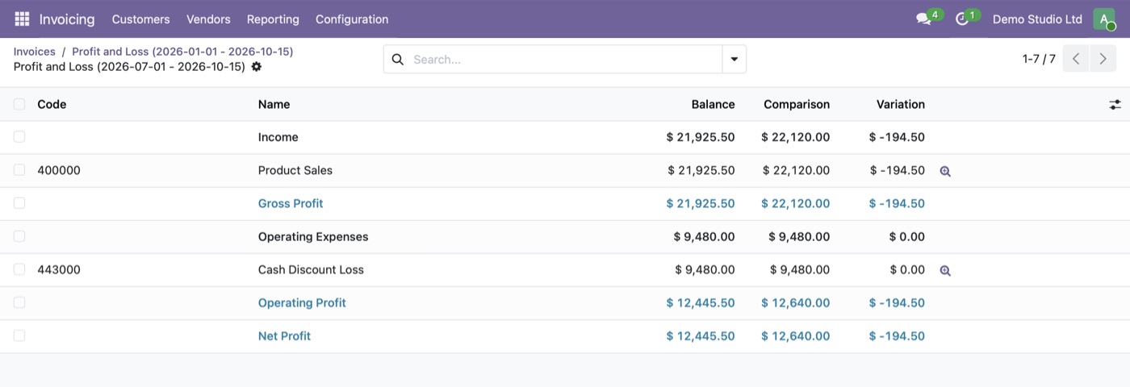
Task: Click account code 400000
Action: pyautogui.click(x=59, y=170)
